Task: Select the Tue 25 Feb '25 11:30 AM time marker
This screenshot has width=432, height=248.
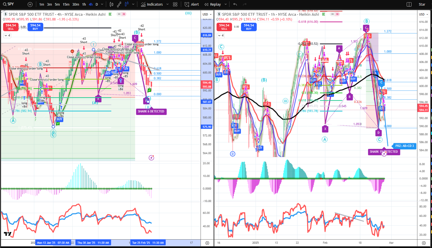Action: tap(148, 243)
